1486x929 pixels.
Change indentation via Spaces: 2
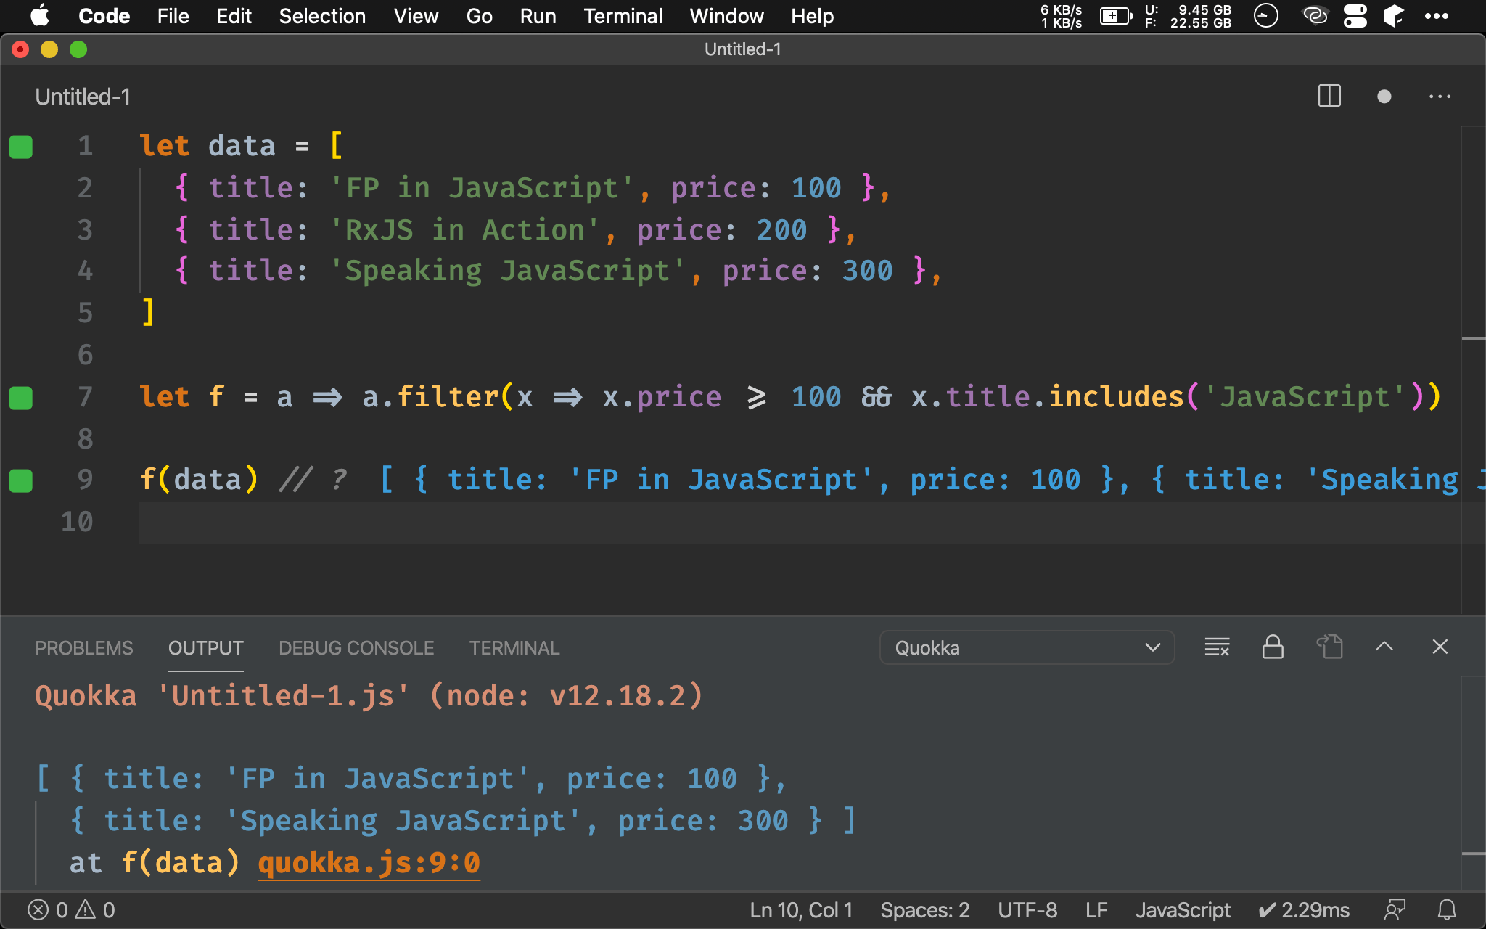925,910
